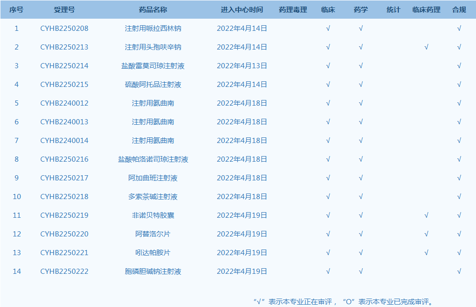
Task: Select acceptance number CYHB2250219
Action: click(64, 215)
